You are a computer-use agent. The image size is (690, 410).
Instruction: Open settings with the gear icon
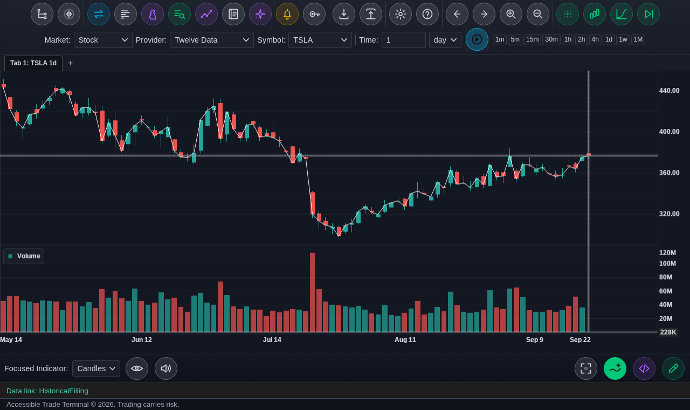(401, 14)
